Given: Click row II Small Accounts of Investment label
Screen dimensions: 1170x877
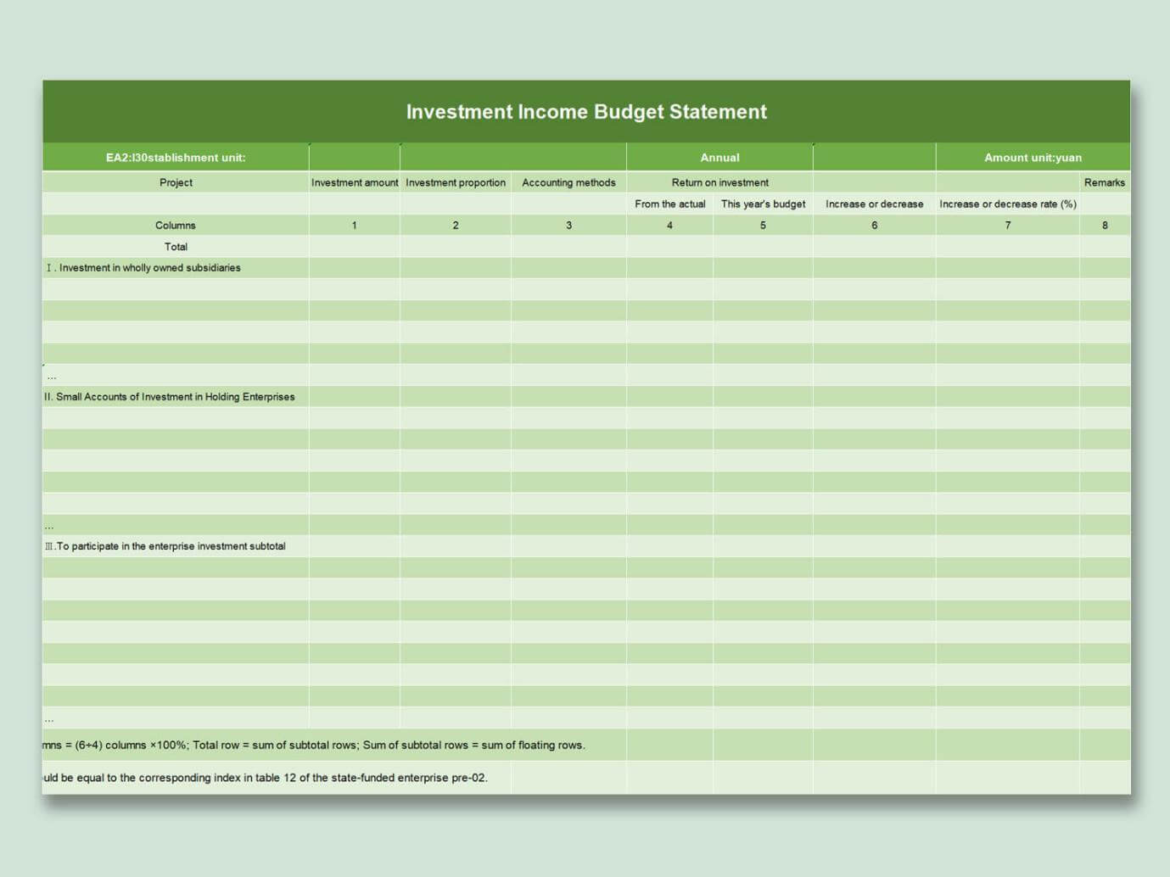Looking at the screenshot, I should pyautogui.click(x=171, y=396).
